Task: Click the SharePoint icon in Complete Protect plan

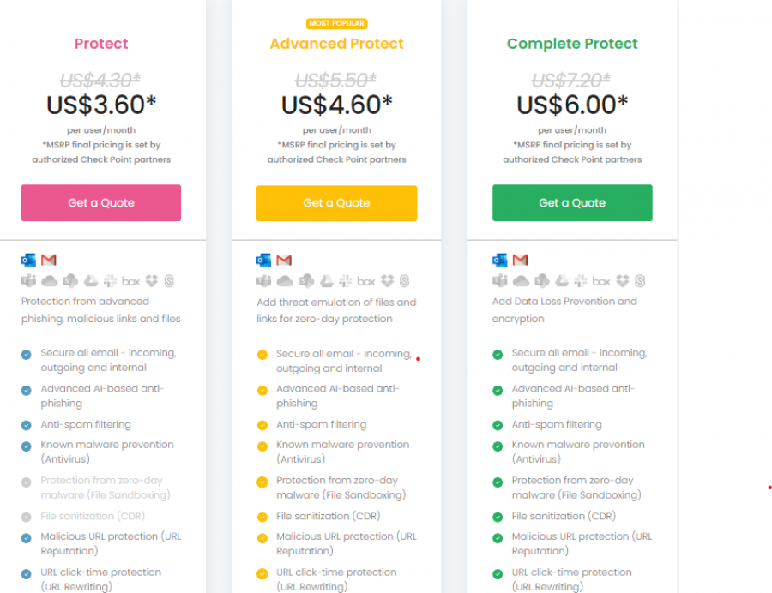Action: tap(541, 281)
